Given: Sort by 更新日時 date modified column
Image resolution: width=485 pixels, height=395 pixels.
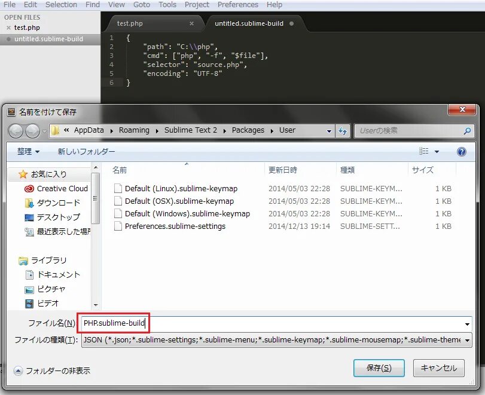Looking at the screenshot, I should click(x=283, y=170).
